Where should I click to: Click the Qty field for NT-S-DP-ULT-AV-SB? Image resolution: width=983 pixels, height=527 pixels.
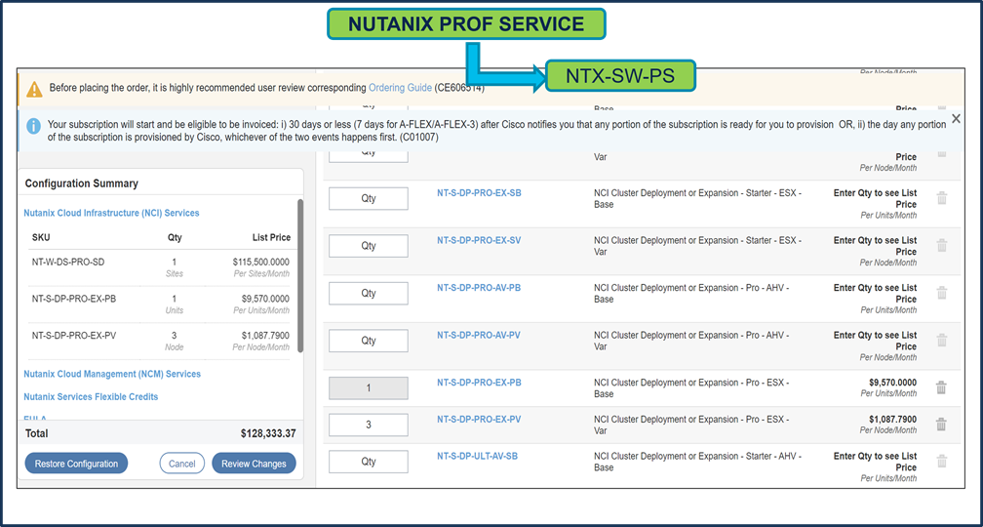[369, 462]
